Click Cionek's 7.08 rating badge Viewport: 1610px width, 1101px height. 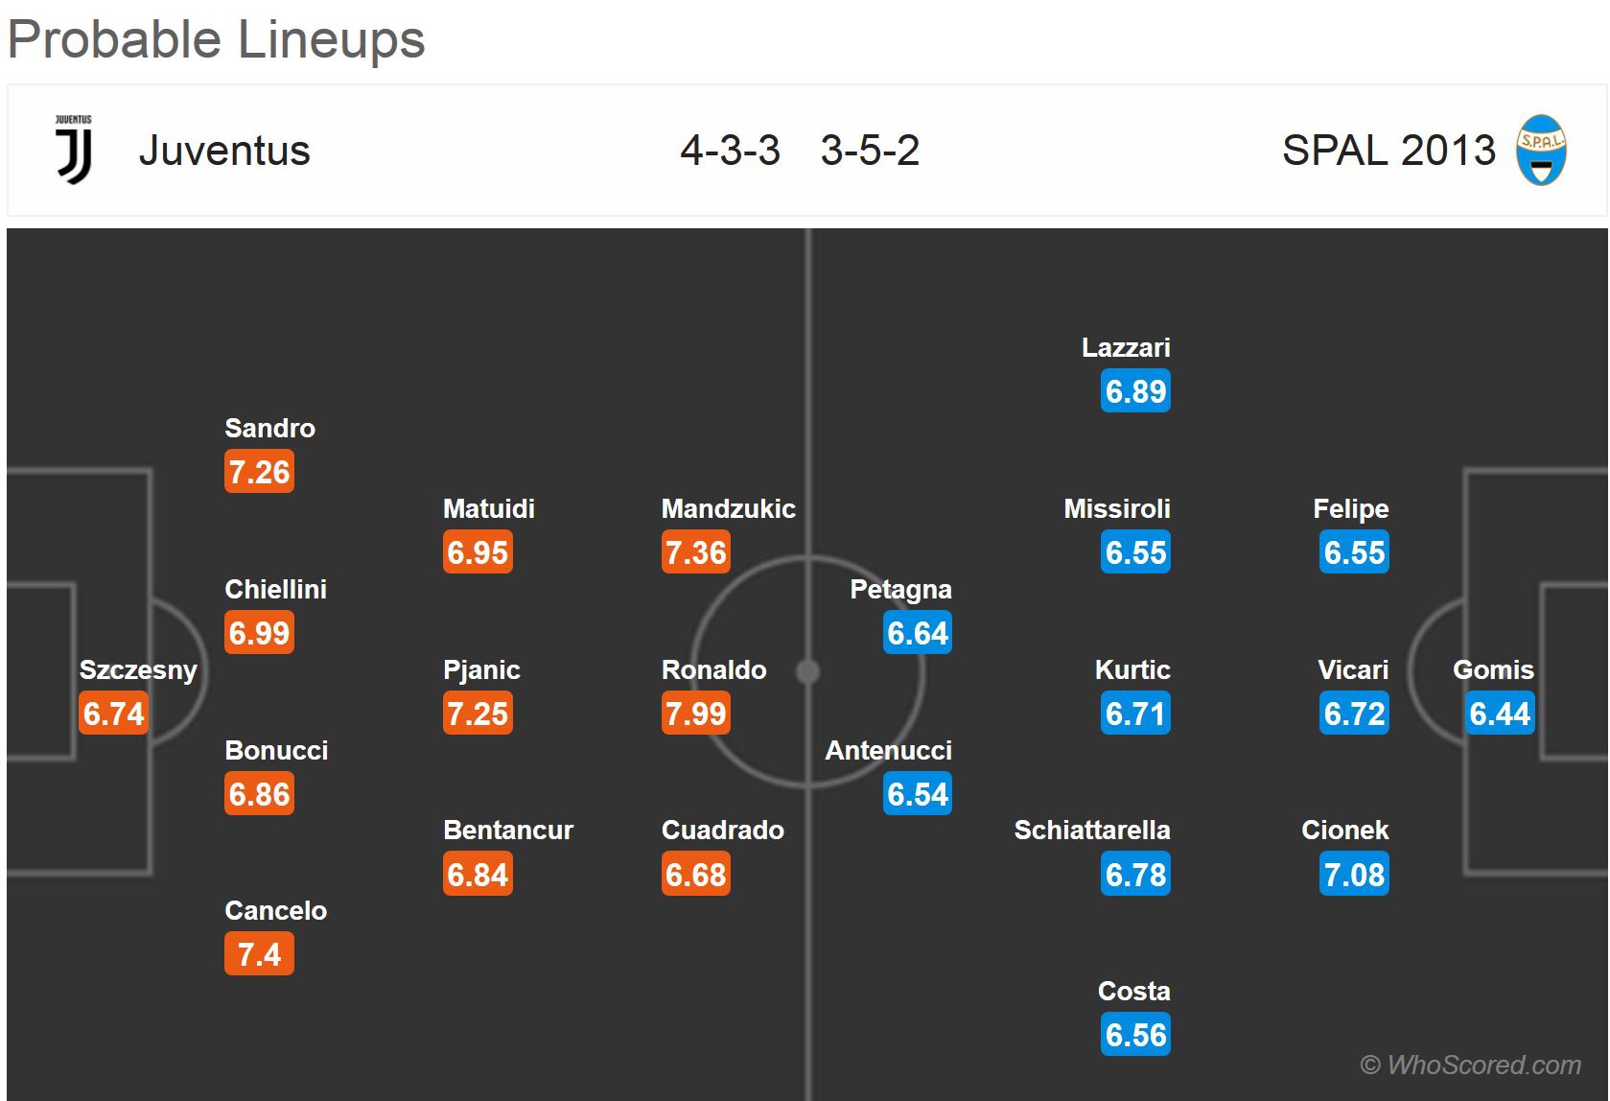click(x=1354, y=875)
